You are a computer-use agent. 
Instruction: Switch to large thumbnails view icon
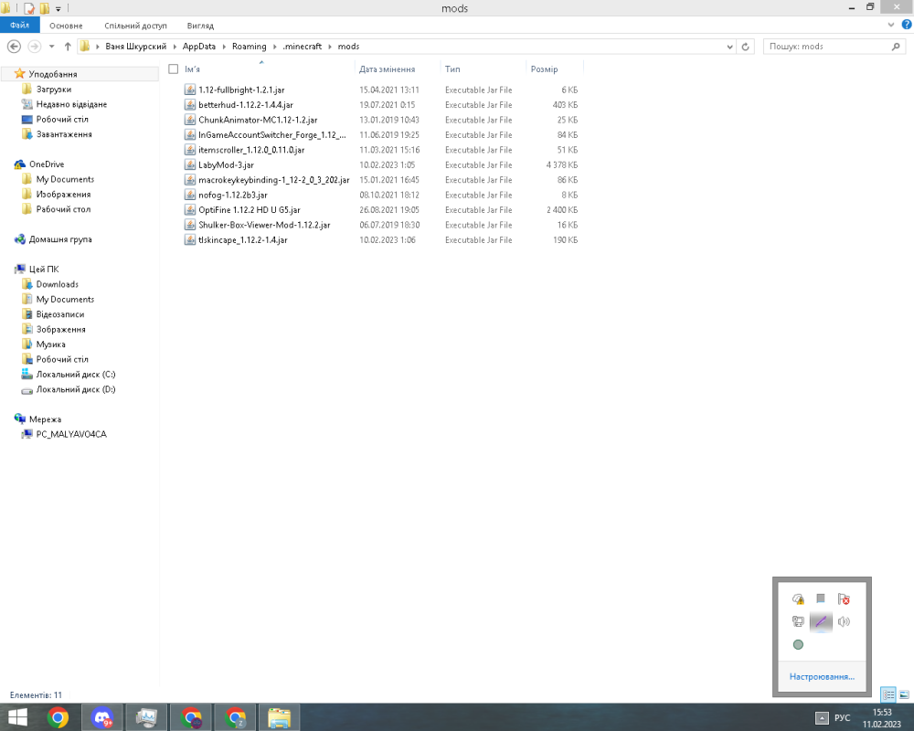[904, 694]
